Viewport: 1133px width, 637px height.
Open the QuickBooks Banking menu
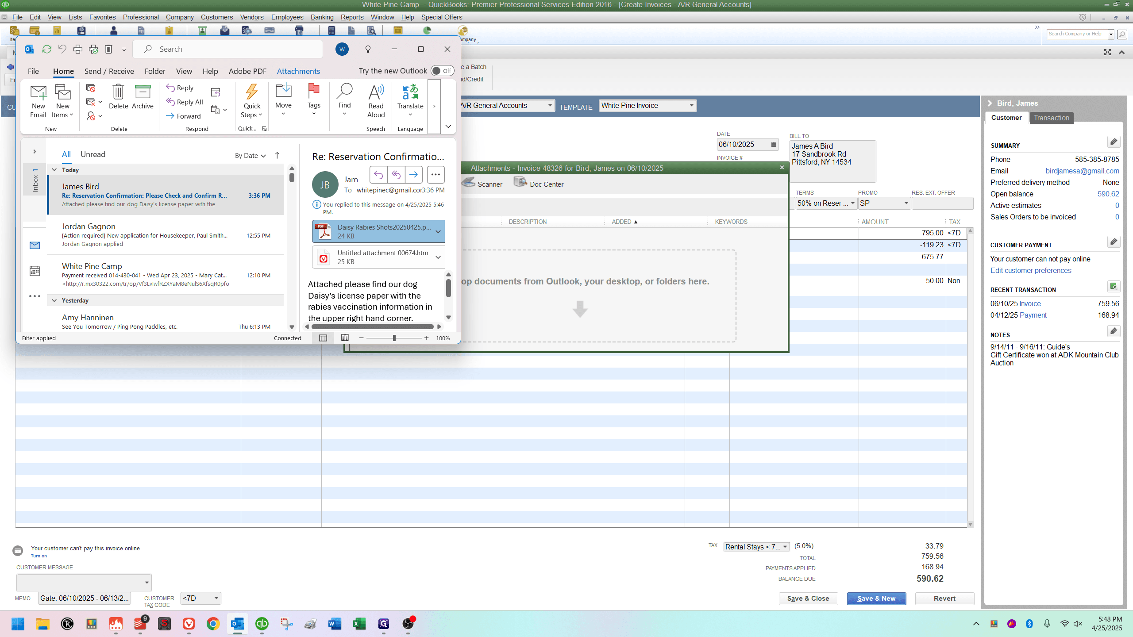pos(322,17)
